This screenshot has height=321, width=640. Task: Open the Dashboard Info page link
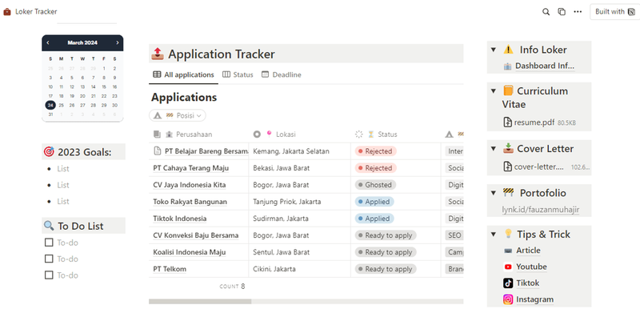tap(539, 66)
